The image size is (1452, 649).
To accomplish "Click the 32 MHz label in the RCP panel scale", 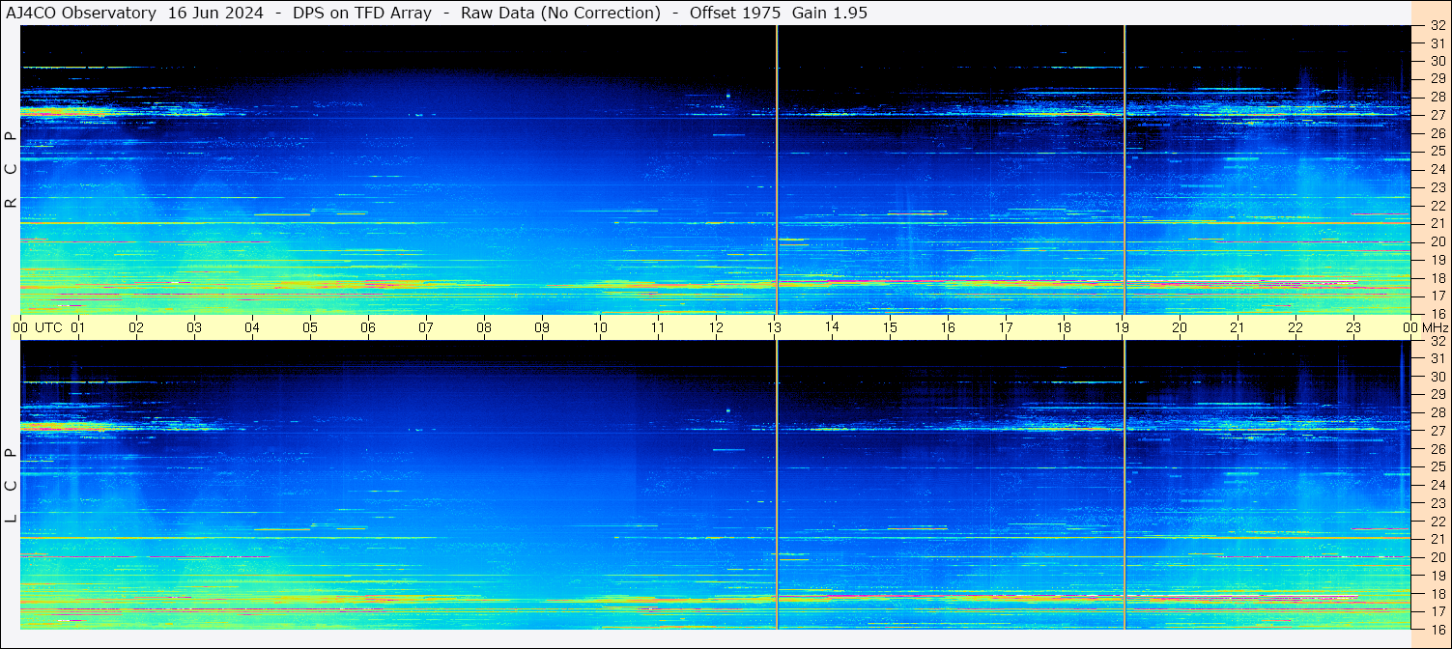I will pos(1438,26).
